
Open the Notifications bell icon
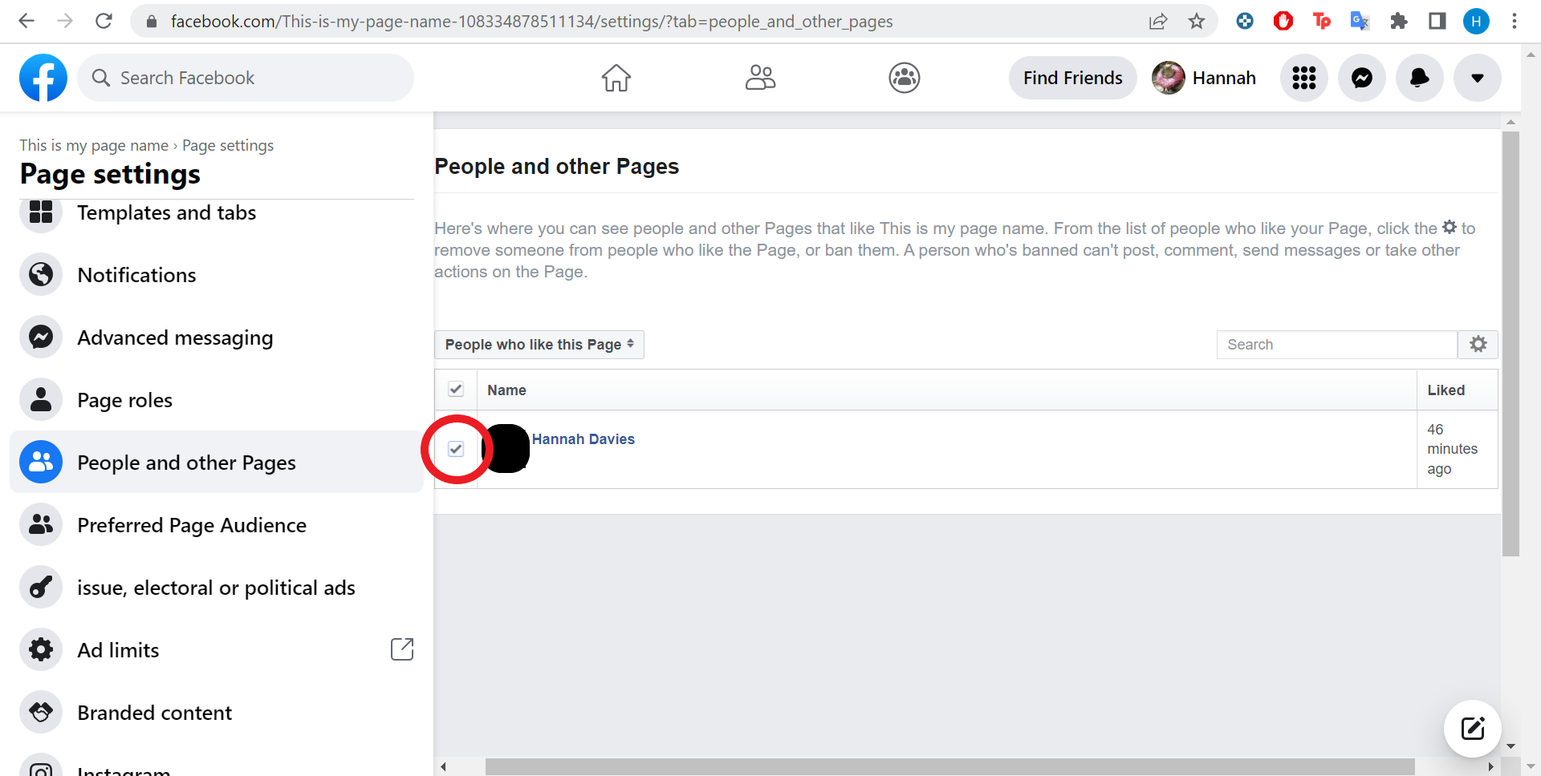(x=1420, y=78)
